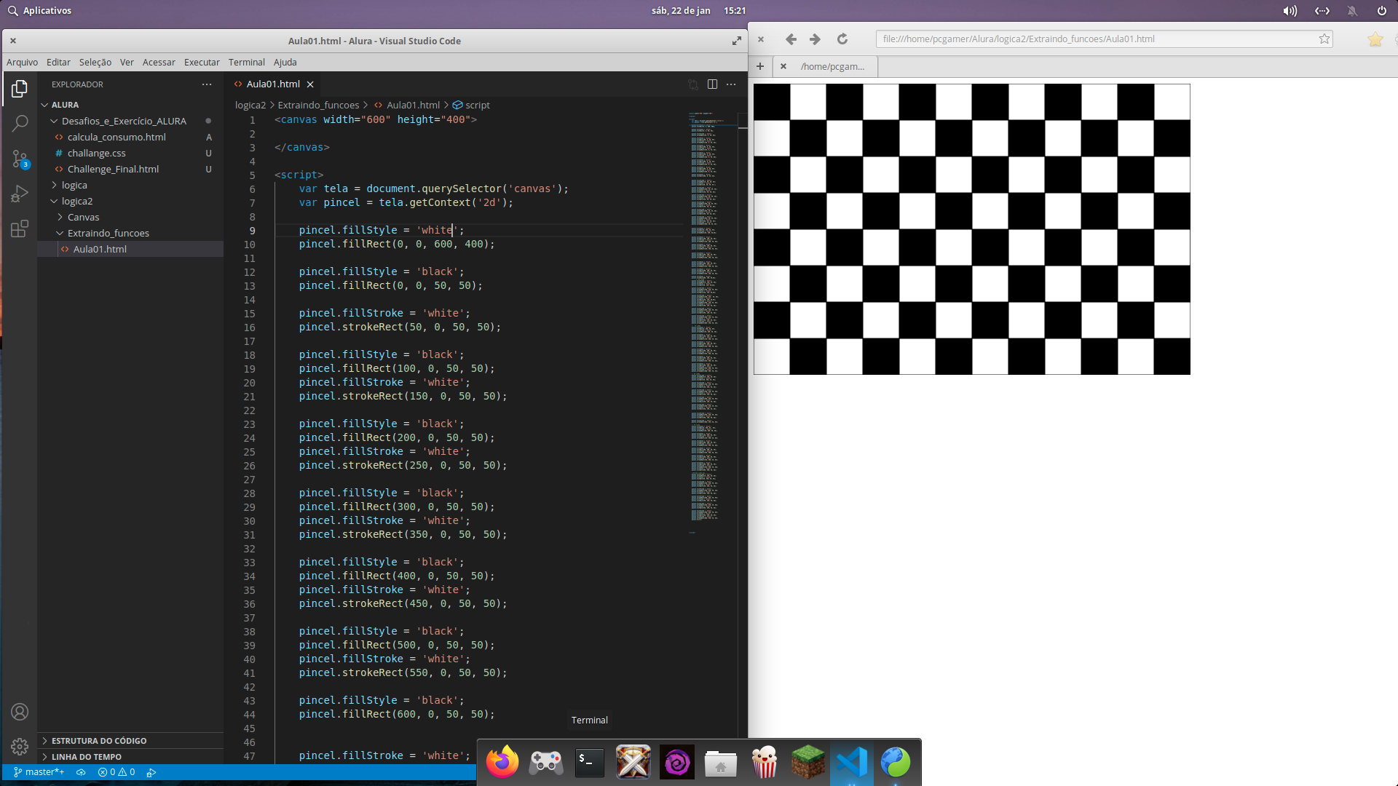Image resolution: width=1398 pixels, height=786 pixels.
Task: Open the editor More Actions ellipsis
Action: 731,84
